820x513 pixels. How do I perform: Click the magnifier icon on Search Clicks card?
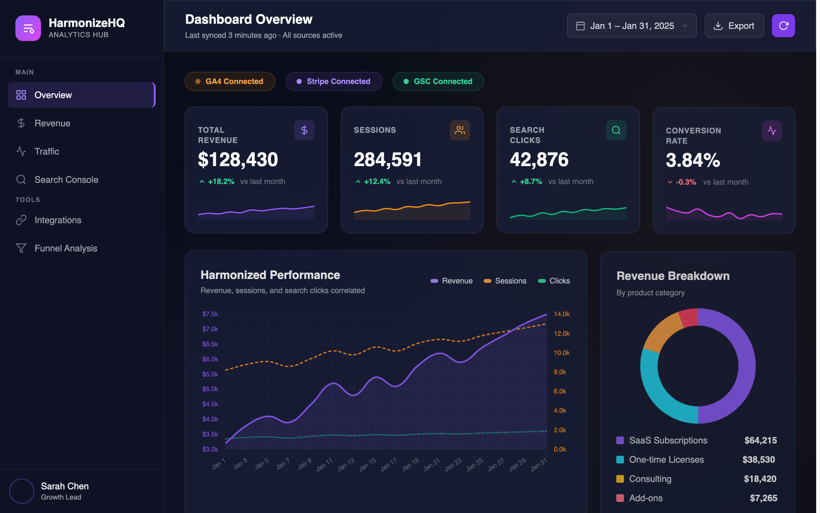(616, 130)
